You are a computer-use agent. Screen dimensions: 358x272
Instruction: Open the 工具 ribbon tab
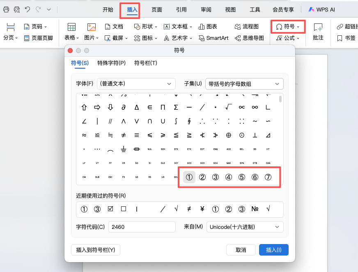coord(255,9)
